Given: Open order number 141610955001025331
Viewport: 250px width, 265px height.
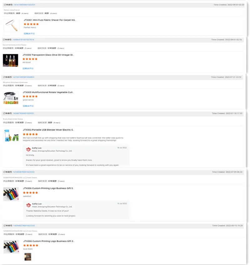Looking at the screenshot, I should tap(24, 5).
